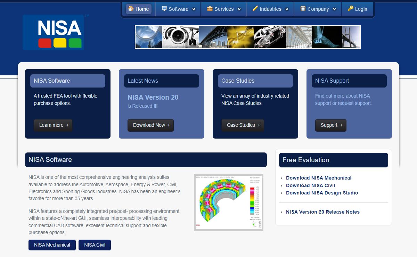Screen dimensions: 417x257
Task: Click the house icon beside Home
Action: 131,9
